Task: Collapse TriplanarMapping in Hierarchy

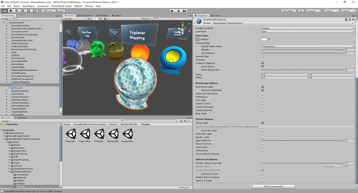Action: pyautogui.click(x=7, y=82)
